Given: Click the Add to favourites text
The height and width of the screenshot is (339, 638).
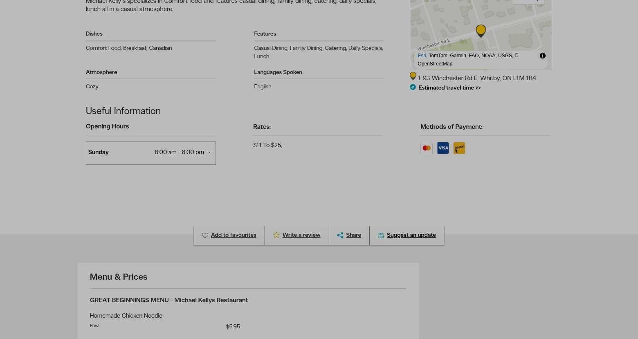Looking at the screenshot, I should pos(234,235).
